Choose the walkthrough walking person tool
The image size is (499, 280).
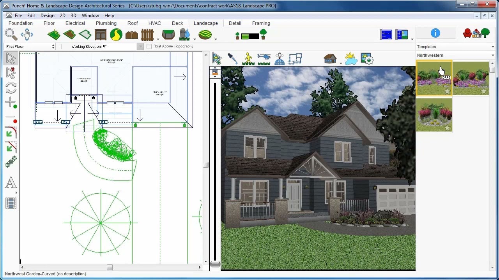[x=248, y=58]
